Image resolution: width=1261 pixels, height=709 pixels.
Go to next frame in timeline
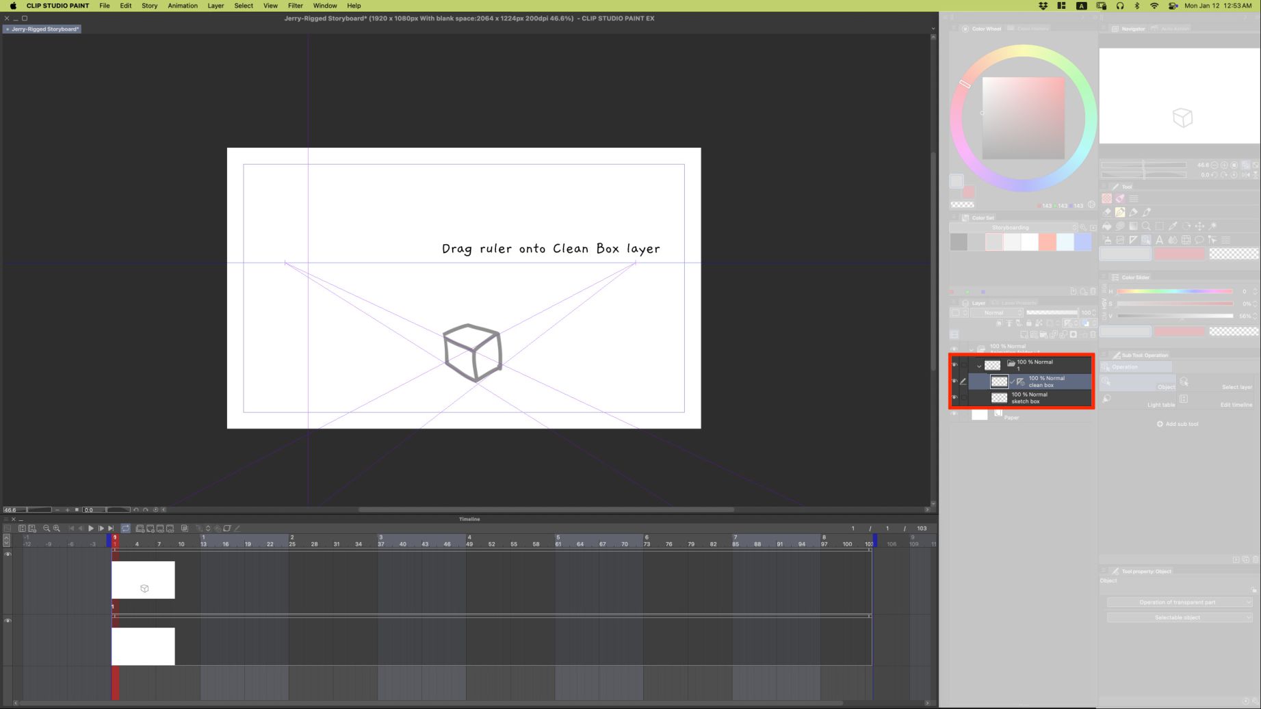[x=101, y=529]
